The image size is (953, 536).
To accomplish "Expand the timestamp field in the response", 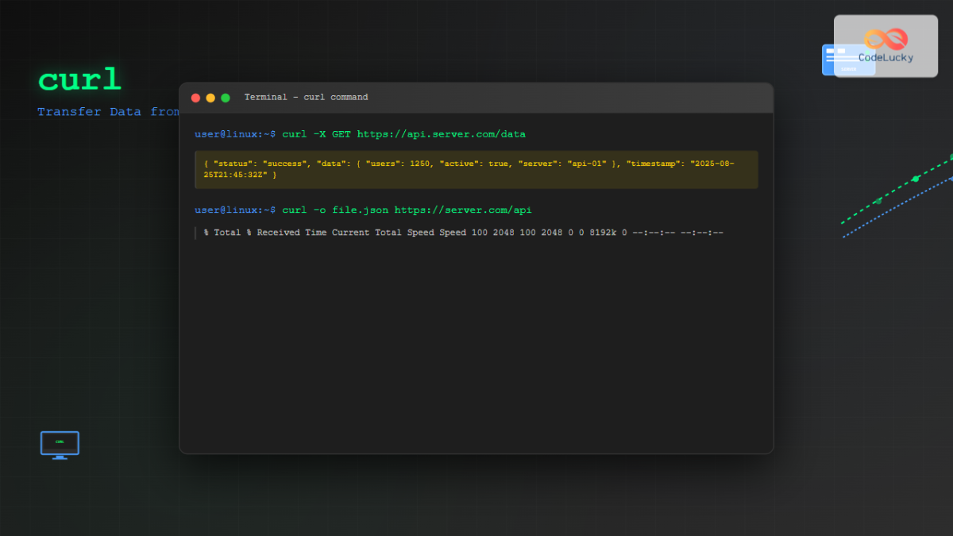I will point(675,163).
